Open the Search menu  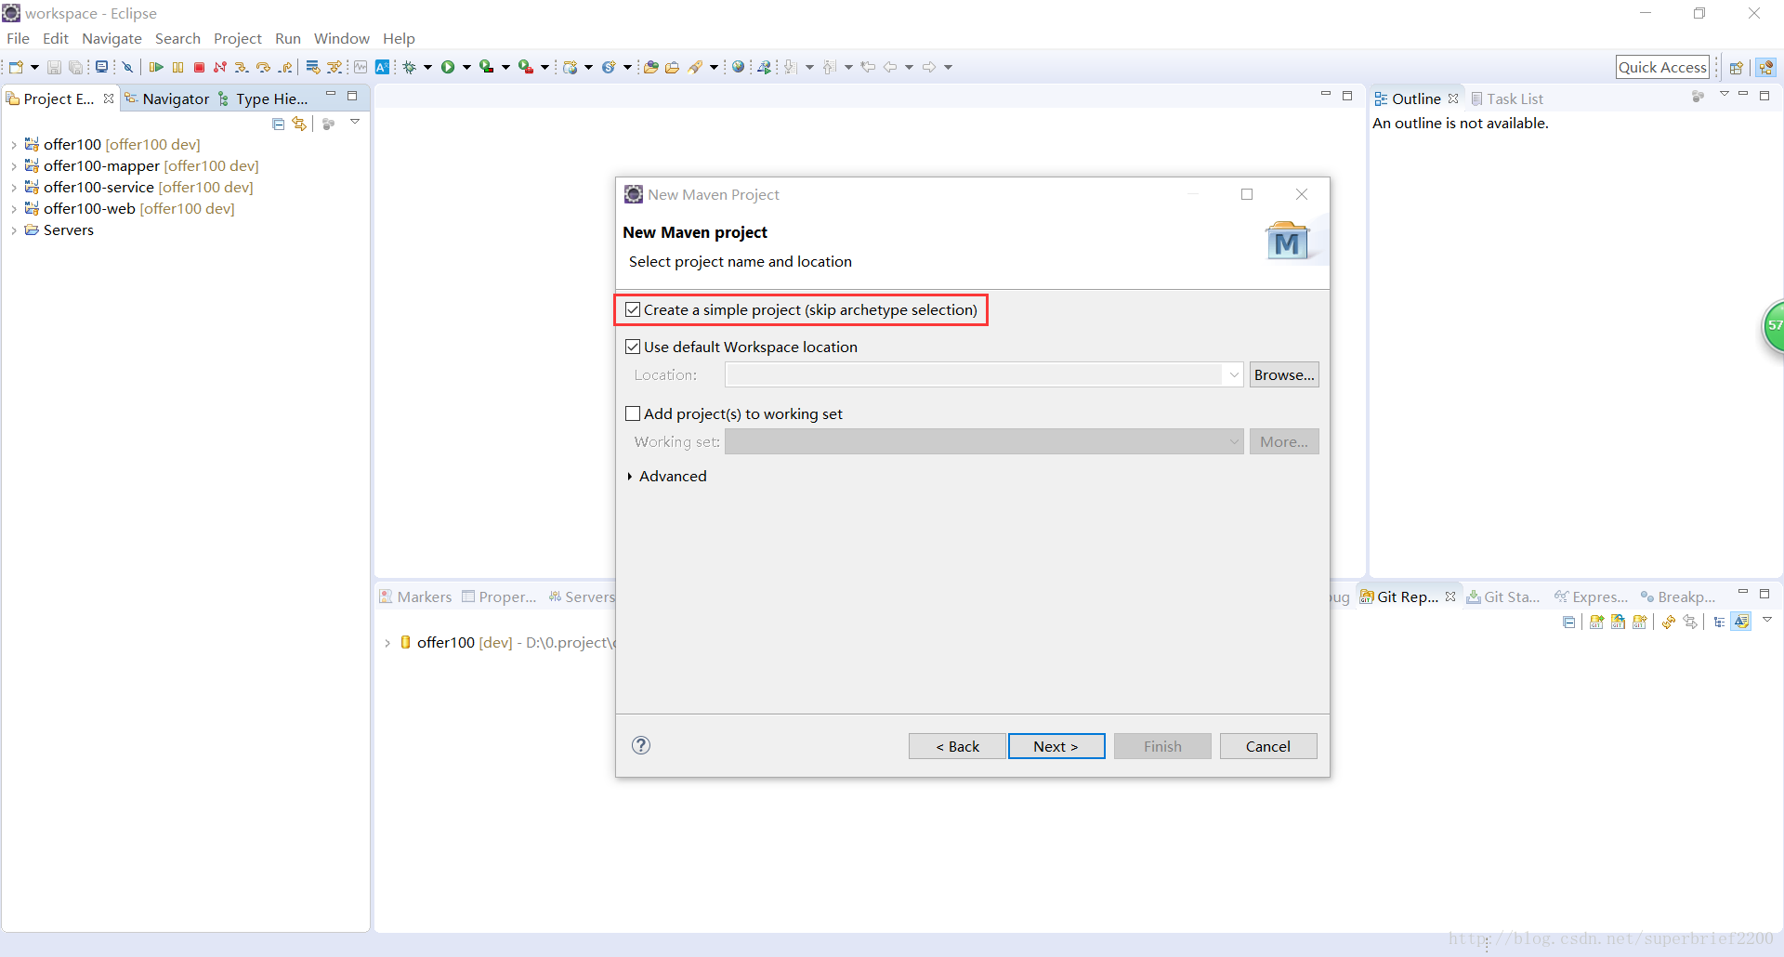click(x=177, y=38)
